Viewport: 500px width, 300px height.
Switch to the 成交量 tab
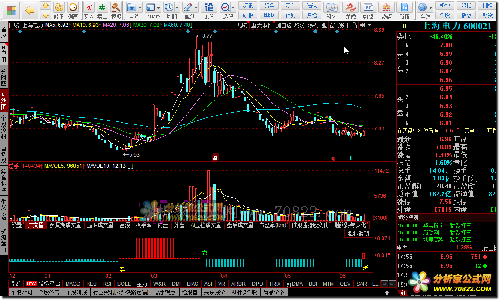(36, 225)
